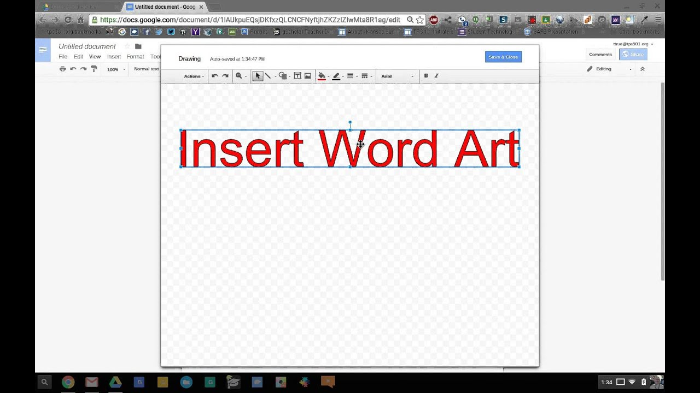
Task: Open the launcher search icon on shelf
Action: point(44,382)
